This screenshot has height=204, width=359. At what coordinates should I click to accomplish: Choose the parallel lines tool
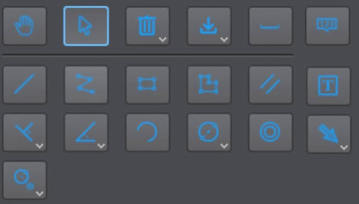pyautogui.click(x=270, y=85)
